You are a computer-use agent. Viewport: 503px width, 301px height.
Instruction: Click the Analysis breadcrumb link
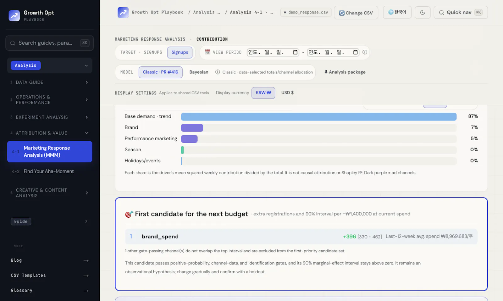[x=206, y=12]
